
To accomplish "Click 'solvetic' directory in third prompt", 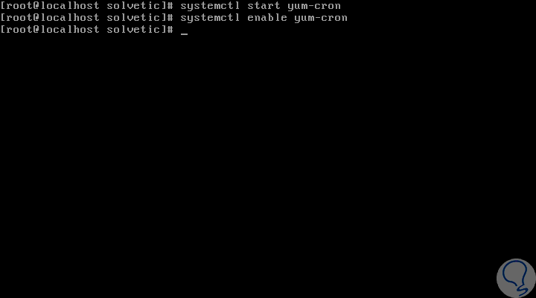I will pos(133,30).
